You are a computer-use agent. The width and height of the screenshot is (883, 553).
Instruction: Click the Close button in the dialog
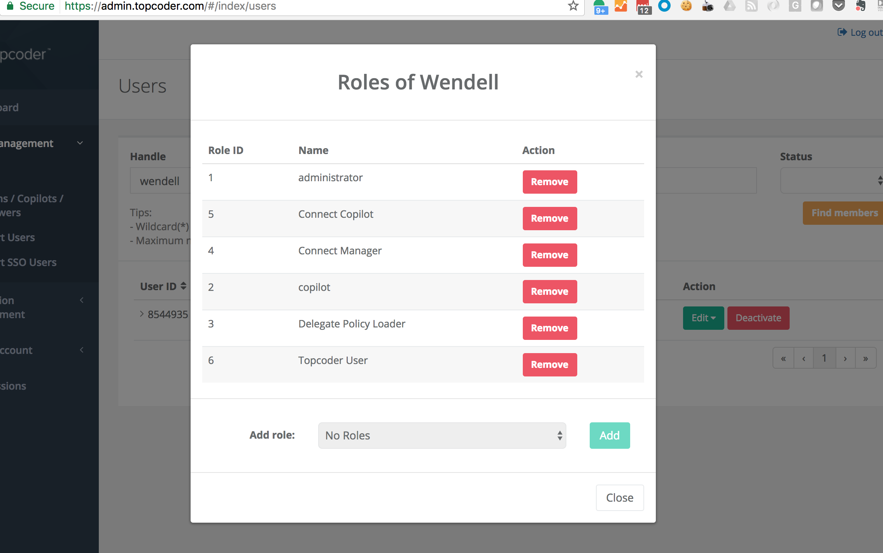coord(619,498)
